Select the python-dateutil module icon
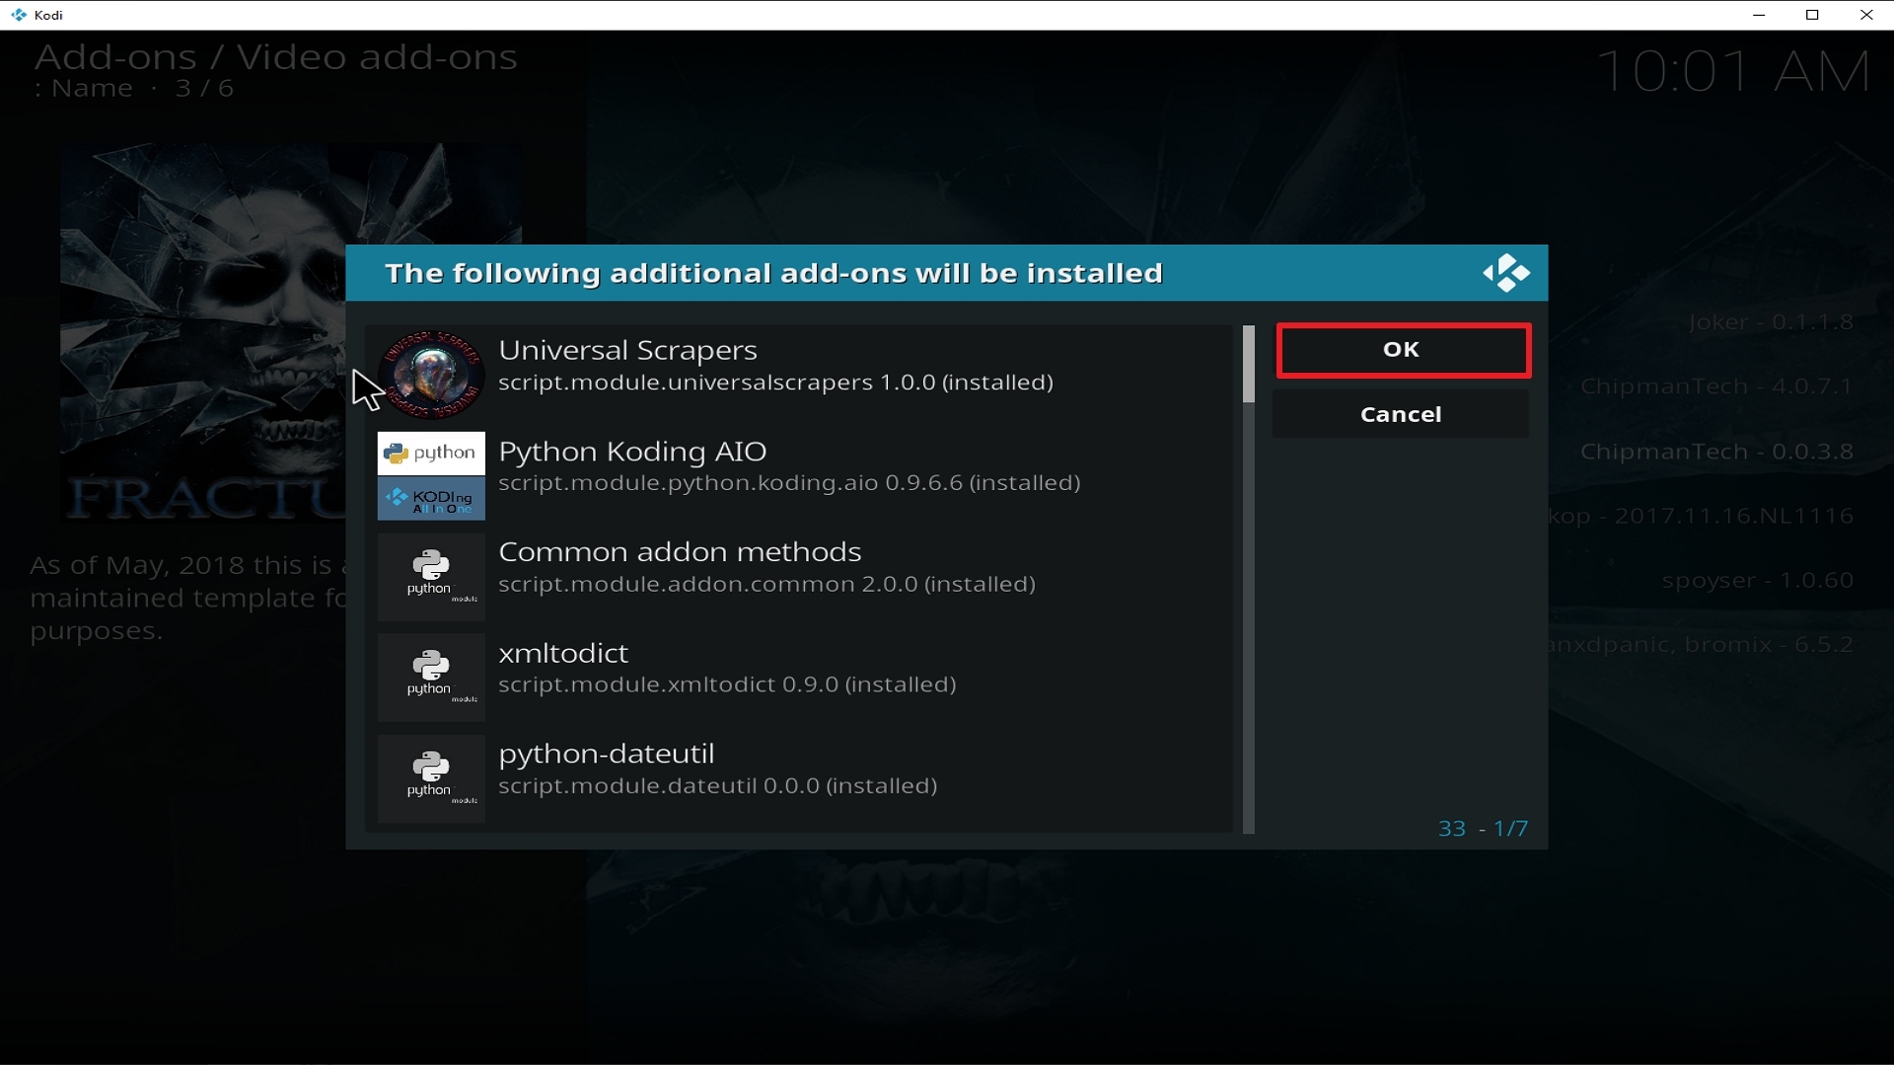1894x1065 pixels. click(x=431, y=779)
